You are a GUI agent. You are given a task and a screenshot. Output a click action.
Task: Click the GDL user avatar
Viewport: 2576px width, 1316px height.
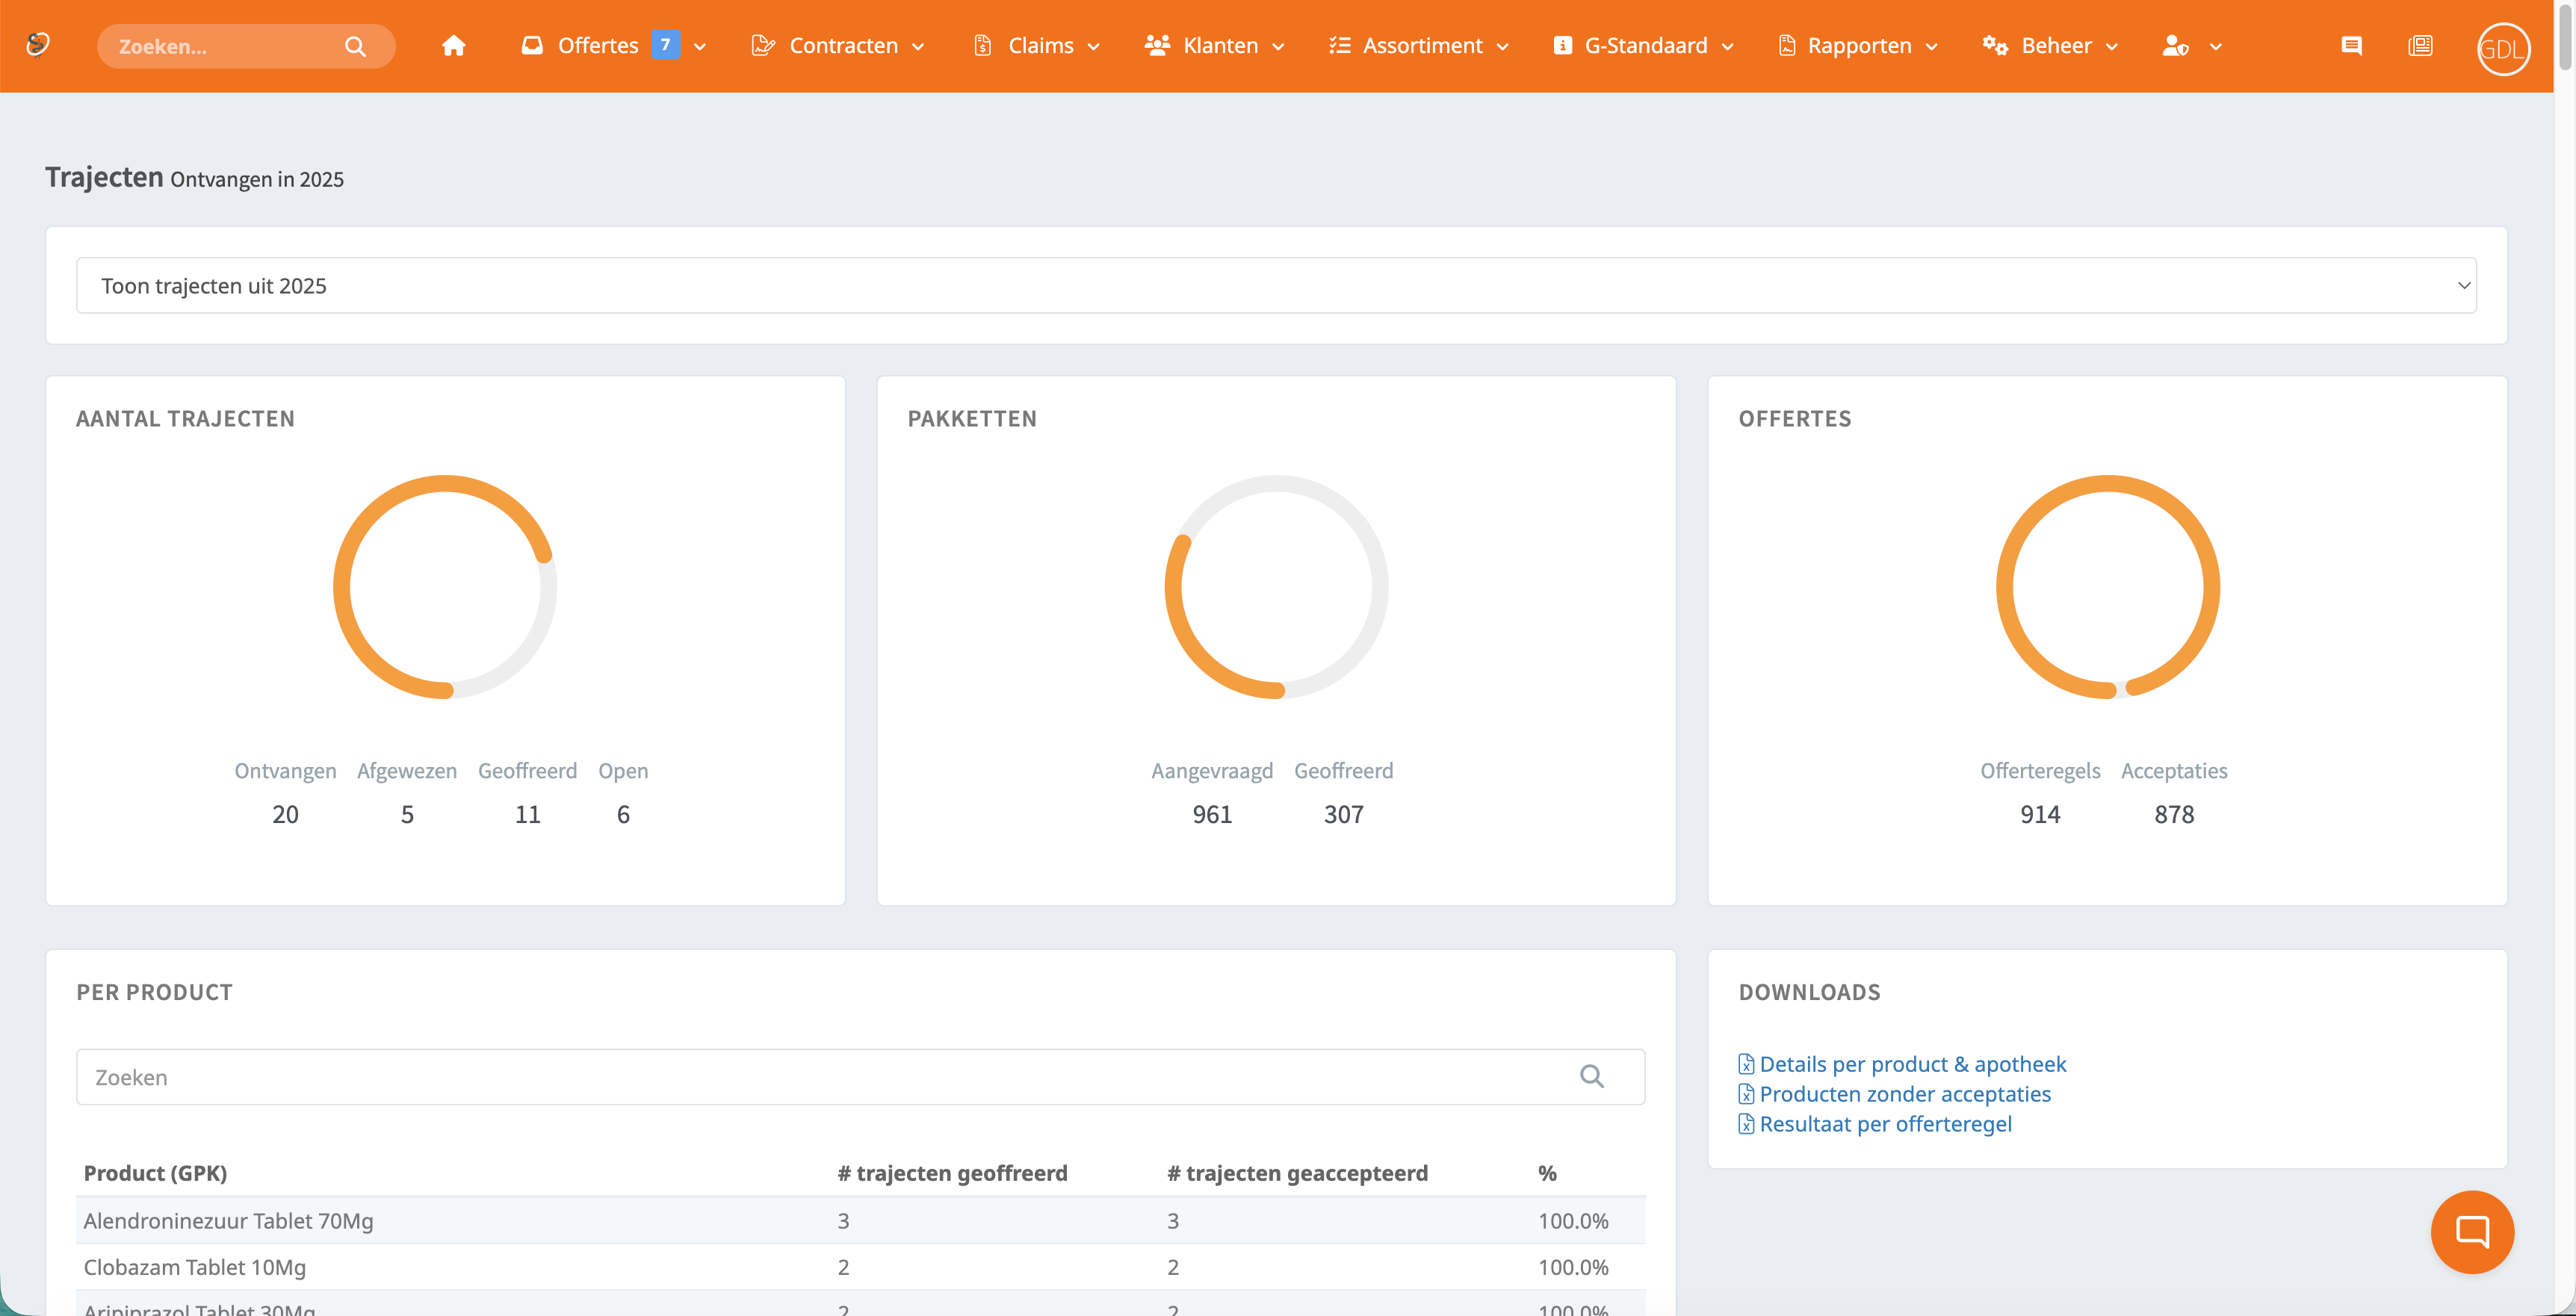(2503, 48)
